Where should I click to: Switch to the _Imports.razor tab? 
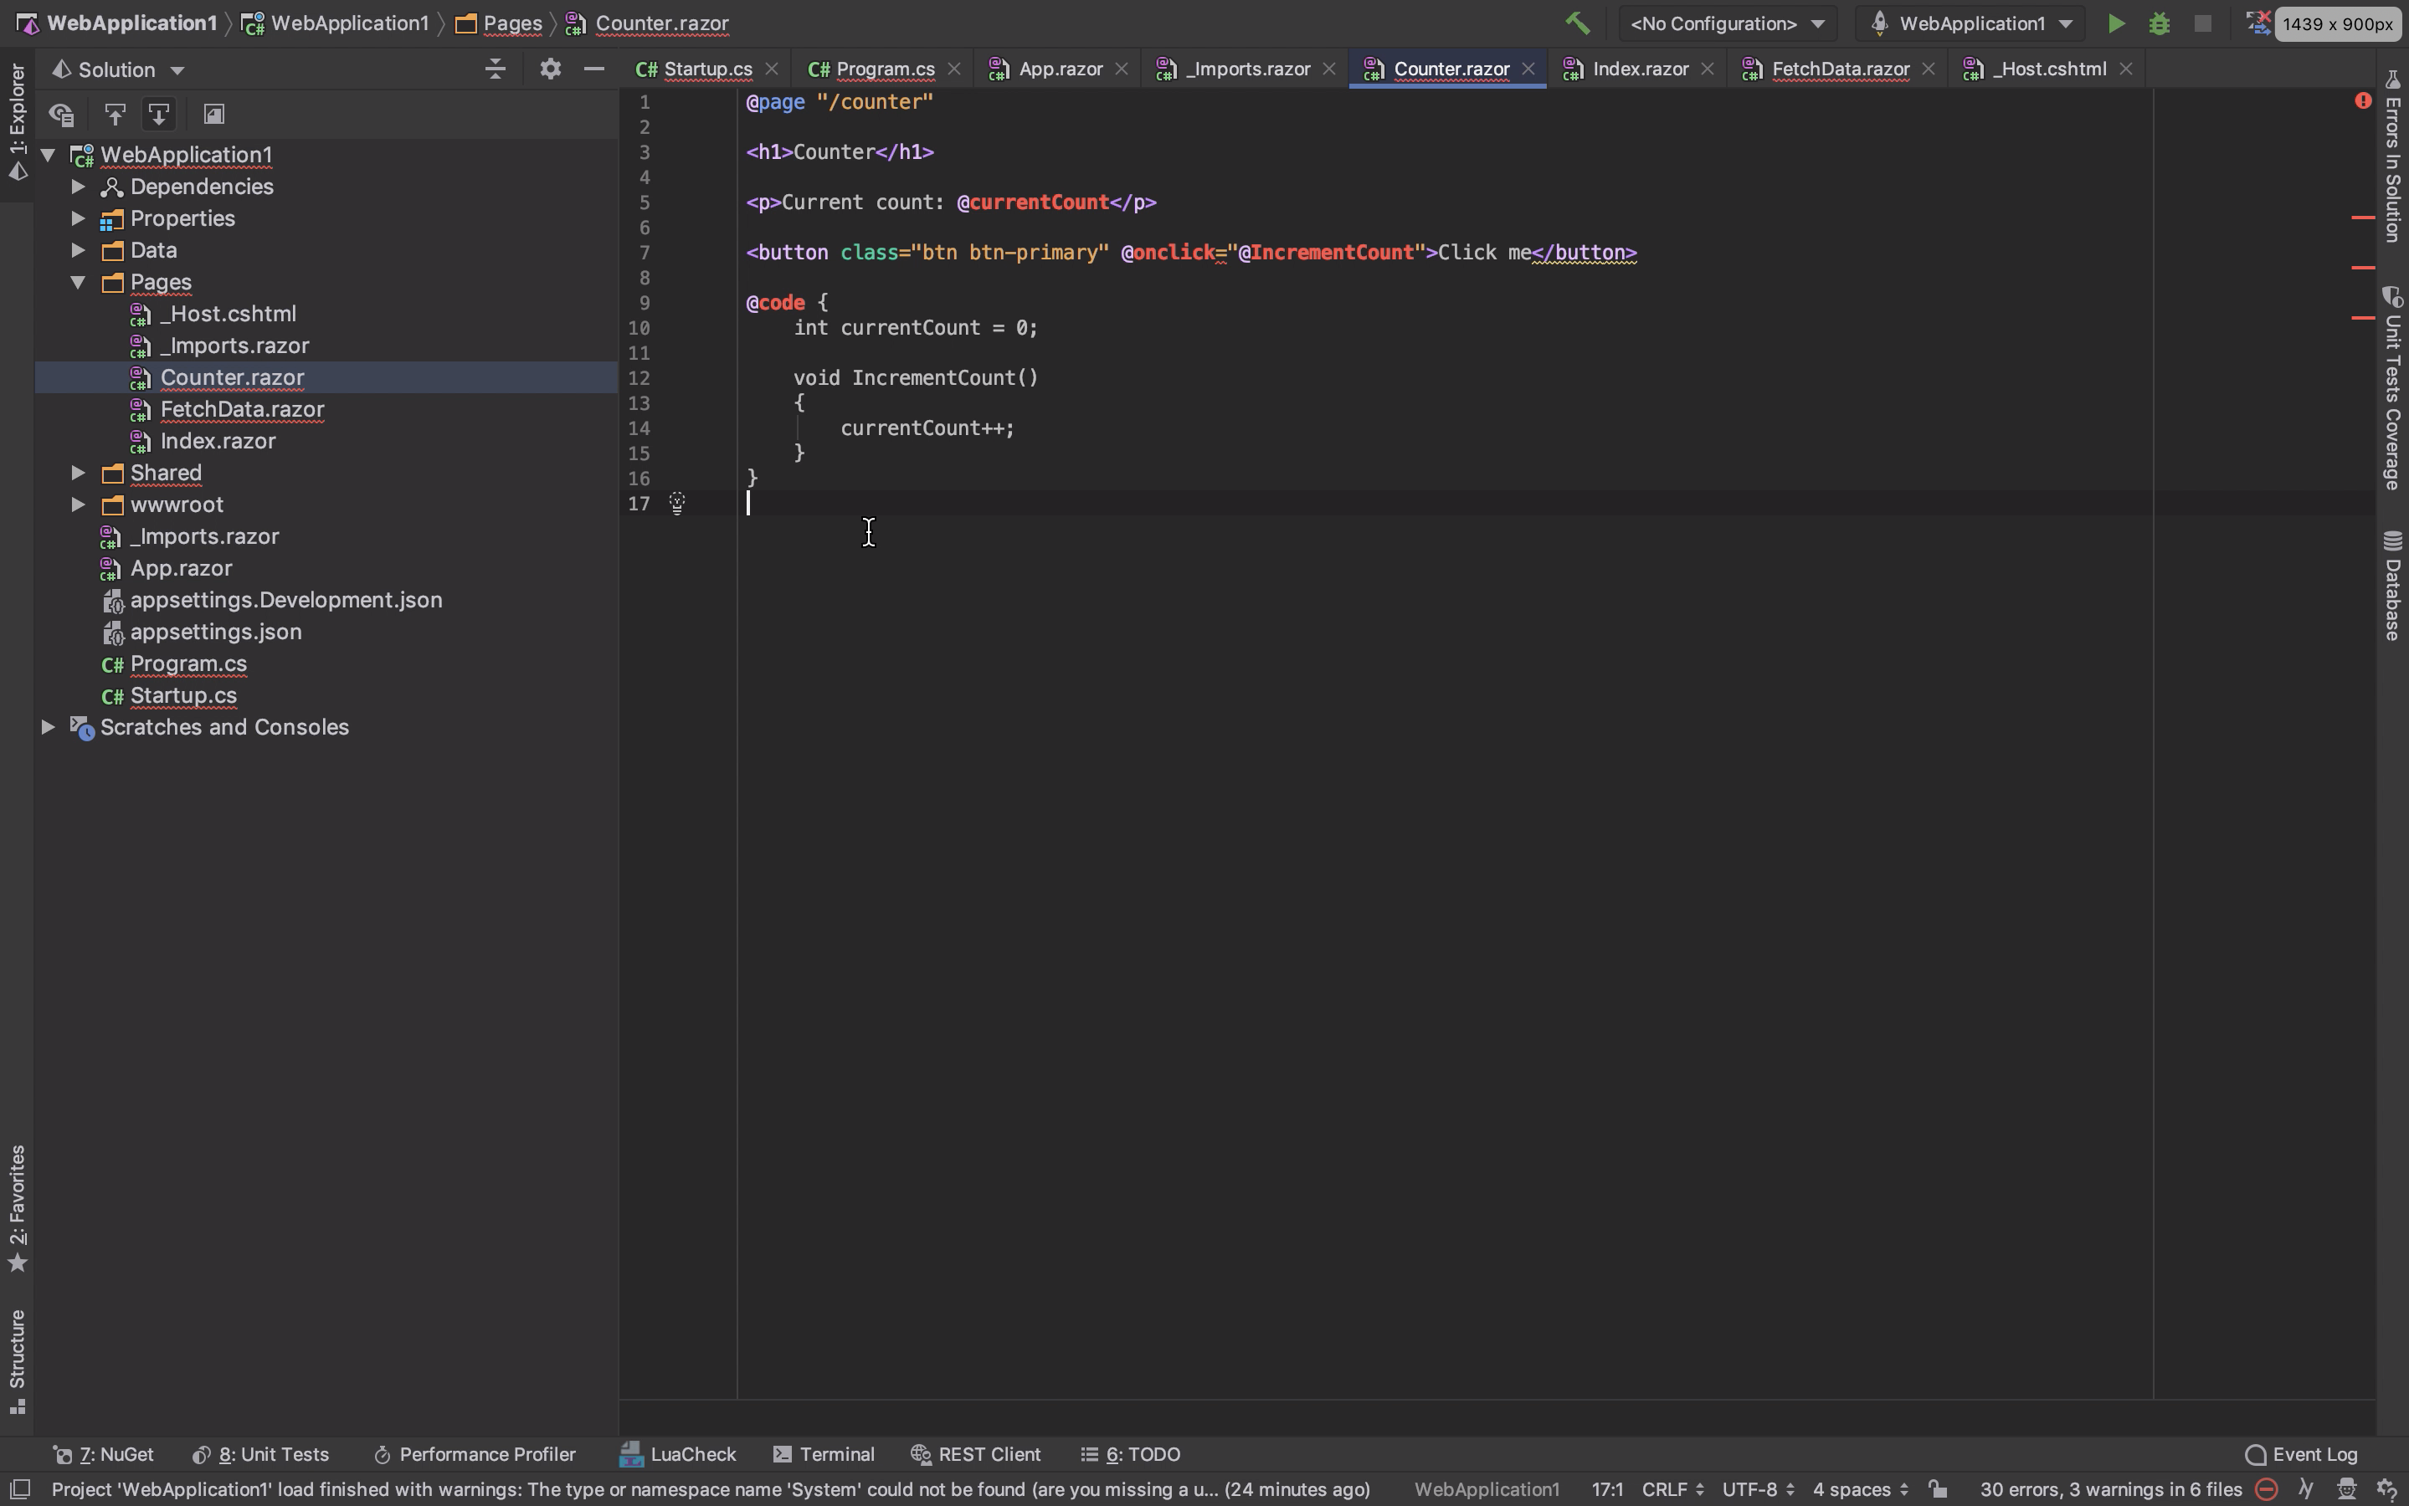(x=1246, y=69)
